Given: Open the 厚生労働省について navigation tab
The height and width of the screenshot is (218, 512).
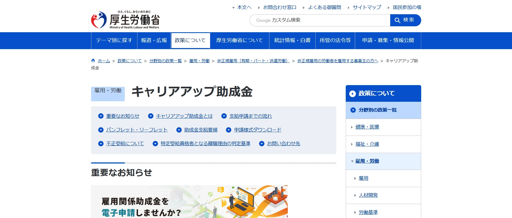Looking at the screenshot, I should point(240,41).
